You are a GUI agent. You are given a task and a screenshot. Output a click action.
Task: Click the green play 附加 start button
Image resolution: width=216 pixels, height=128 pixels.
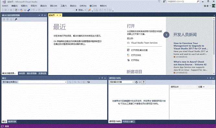coord(80,10)
